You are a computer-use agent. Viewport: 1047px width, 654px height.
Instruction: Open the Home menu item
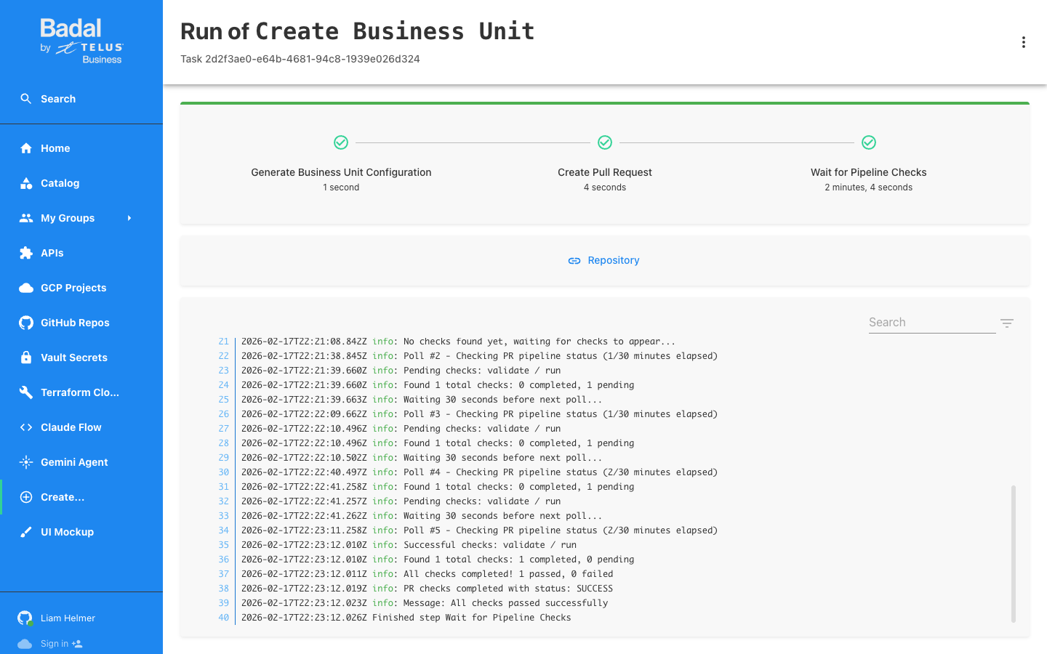[81, 148]
